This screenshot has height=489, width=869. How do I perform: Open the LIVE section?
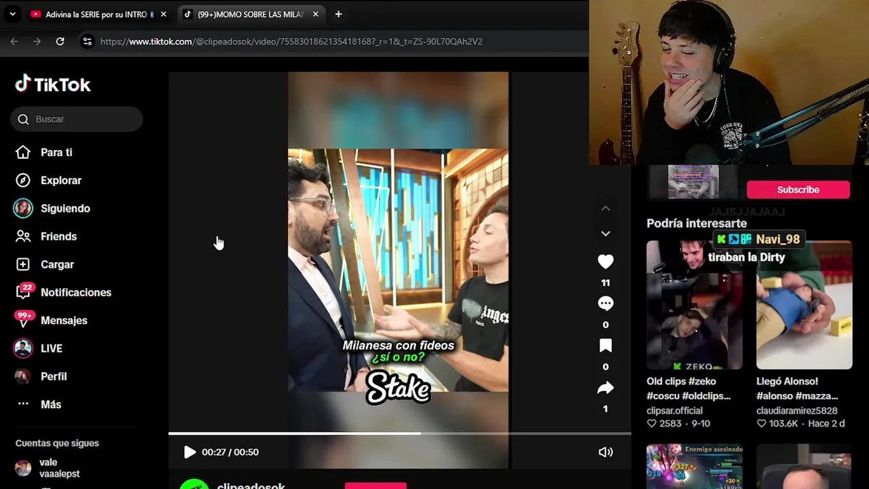coord(51,348)
